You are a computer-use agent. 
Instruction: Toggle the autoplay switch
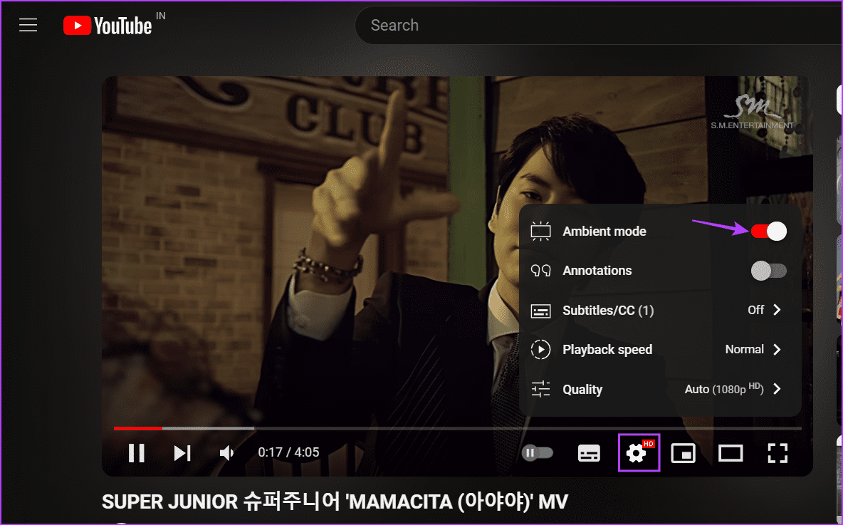[538, 453]
